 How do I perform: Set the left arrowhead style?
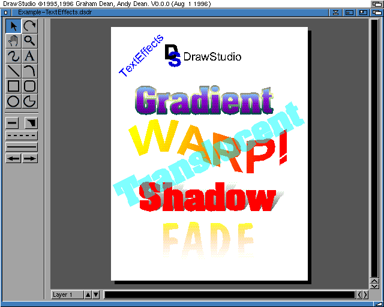13,158
